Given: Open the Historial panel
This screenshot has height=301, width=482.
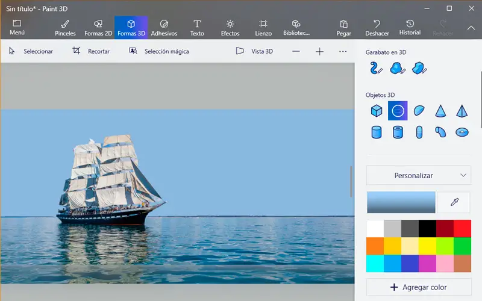Looking at the screenshot, I should click(410, 28).
